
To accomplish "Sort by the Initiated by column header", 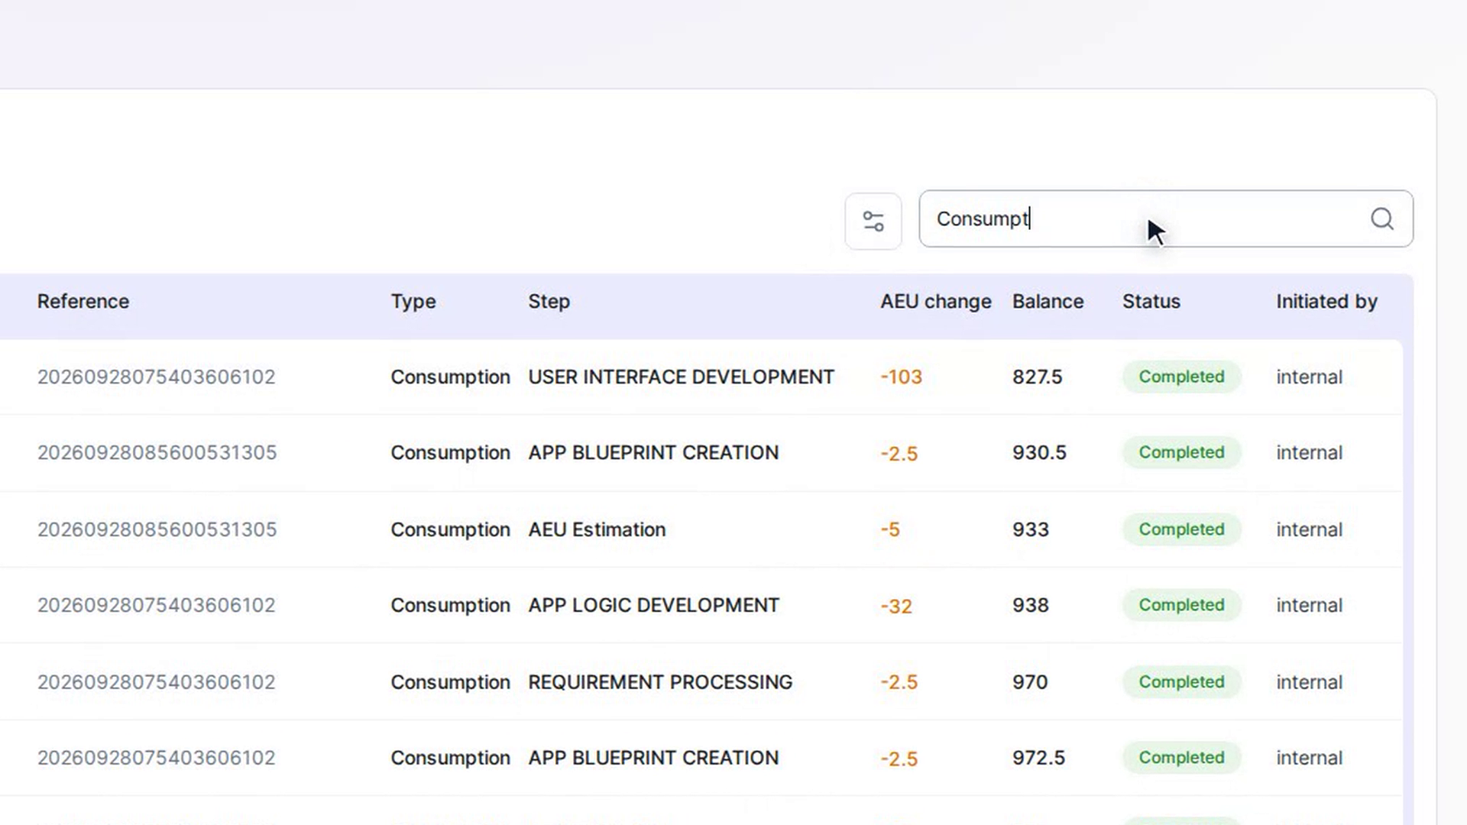I will pos(1326,302).
